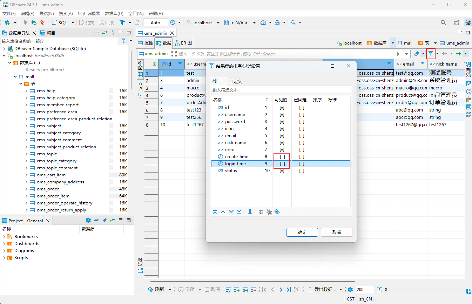Open the dropdown next to SQL button
Viewport: 472px width, 304px height.
(73, 22)
